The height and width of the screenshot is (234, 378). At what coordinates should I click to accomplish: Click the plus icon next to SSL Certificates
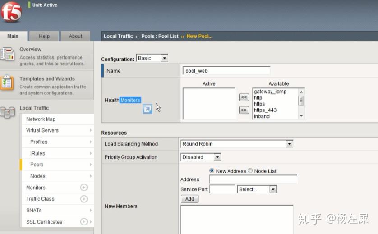84,222
